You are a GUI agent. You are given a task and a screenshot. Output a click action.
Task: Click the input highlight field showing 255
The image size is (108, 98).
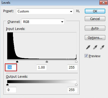click(72, 67)
